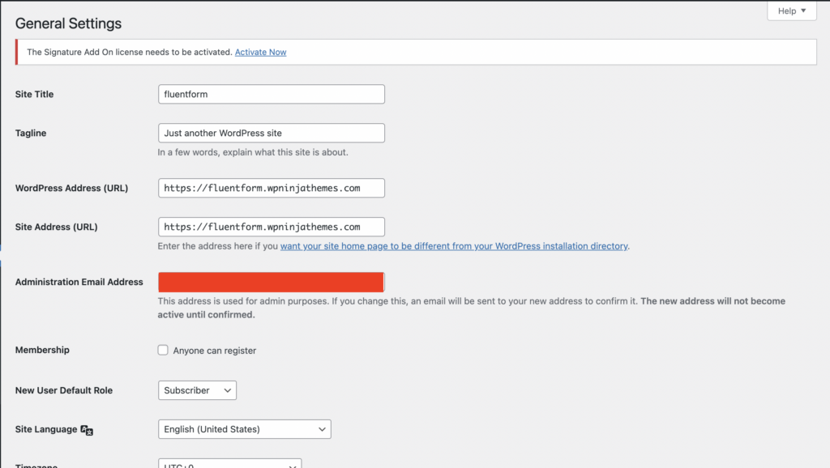Click the Activate Now link
Image resolution: width=830 pixels, height=468 pixels.
260,52
